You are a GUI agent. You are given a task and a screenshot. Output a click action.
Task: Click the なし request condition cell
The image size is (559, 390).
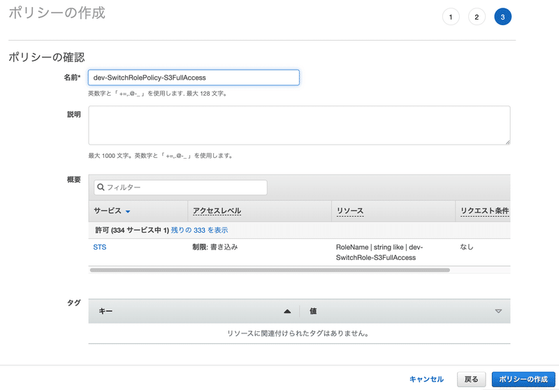467,247
